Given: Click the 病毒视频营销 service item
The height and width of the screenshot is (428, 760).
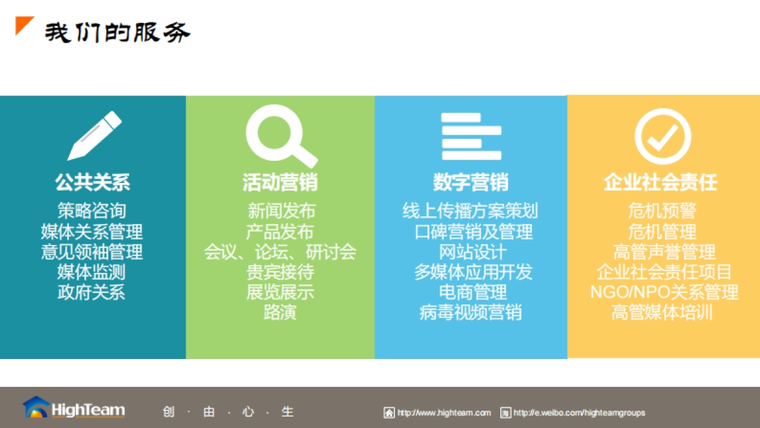Looking at the screenshot, I should 470,313.
